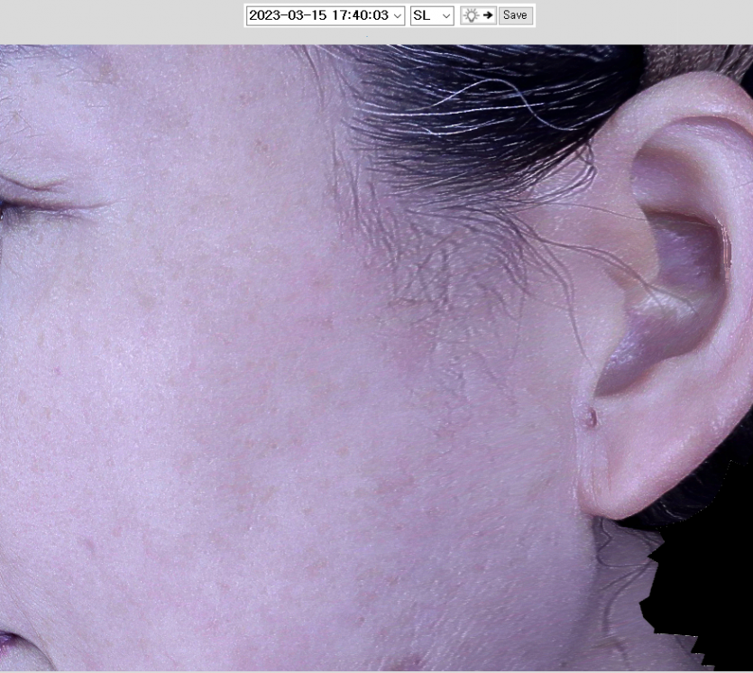Expand the SL view mode dropdown

pyautogui.click(x=432, y=15)
